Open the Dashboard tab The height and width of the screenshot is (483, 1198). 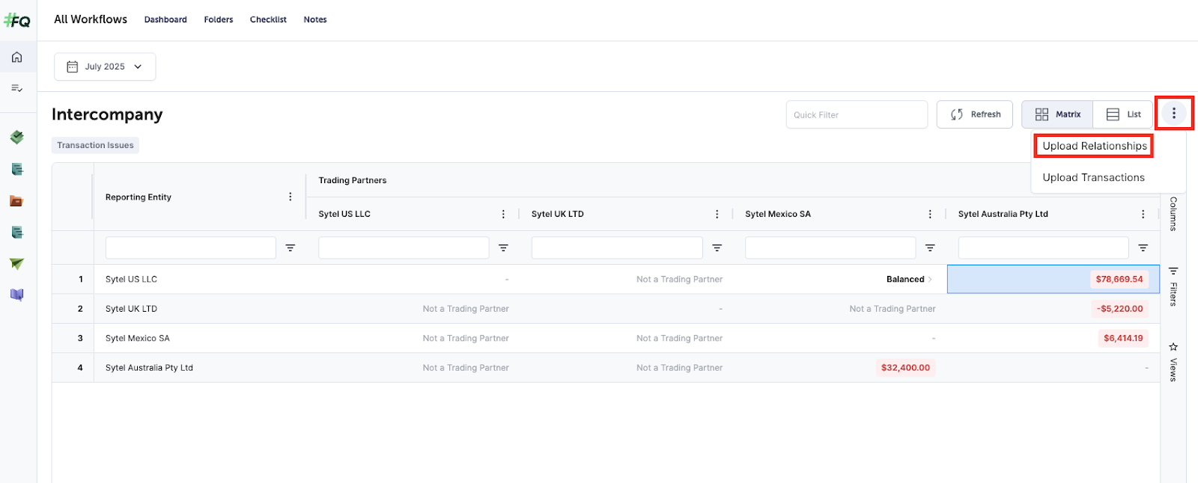coord(165,19)
